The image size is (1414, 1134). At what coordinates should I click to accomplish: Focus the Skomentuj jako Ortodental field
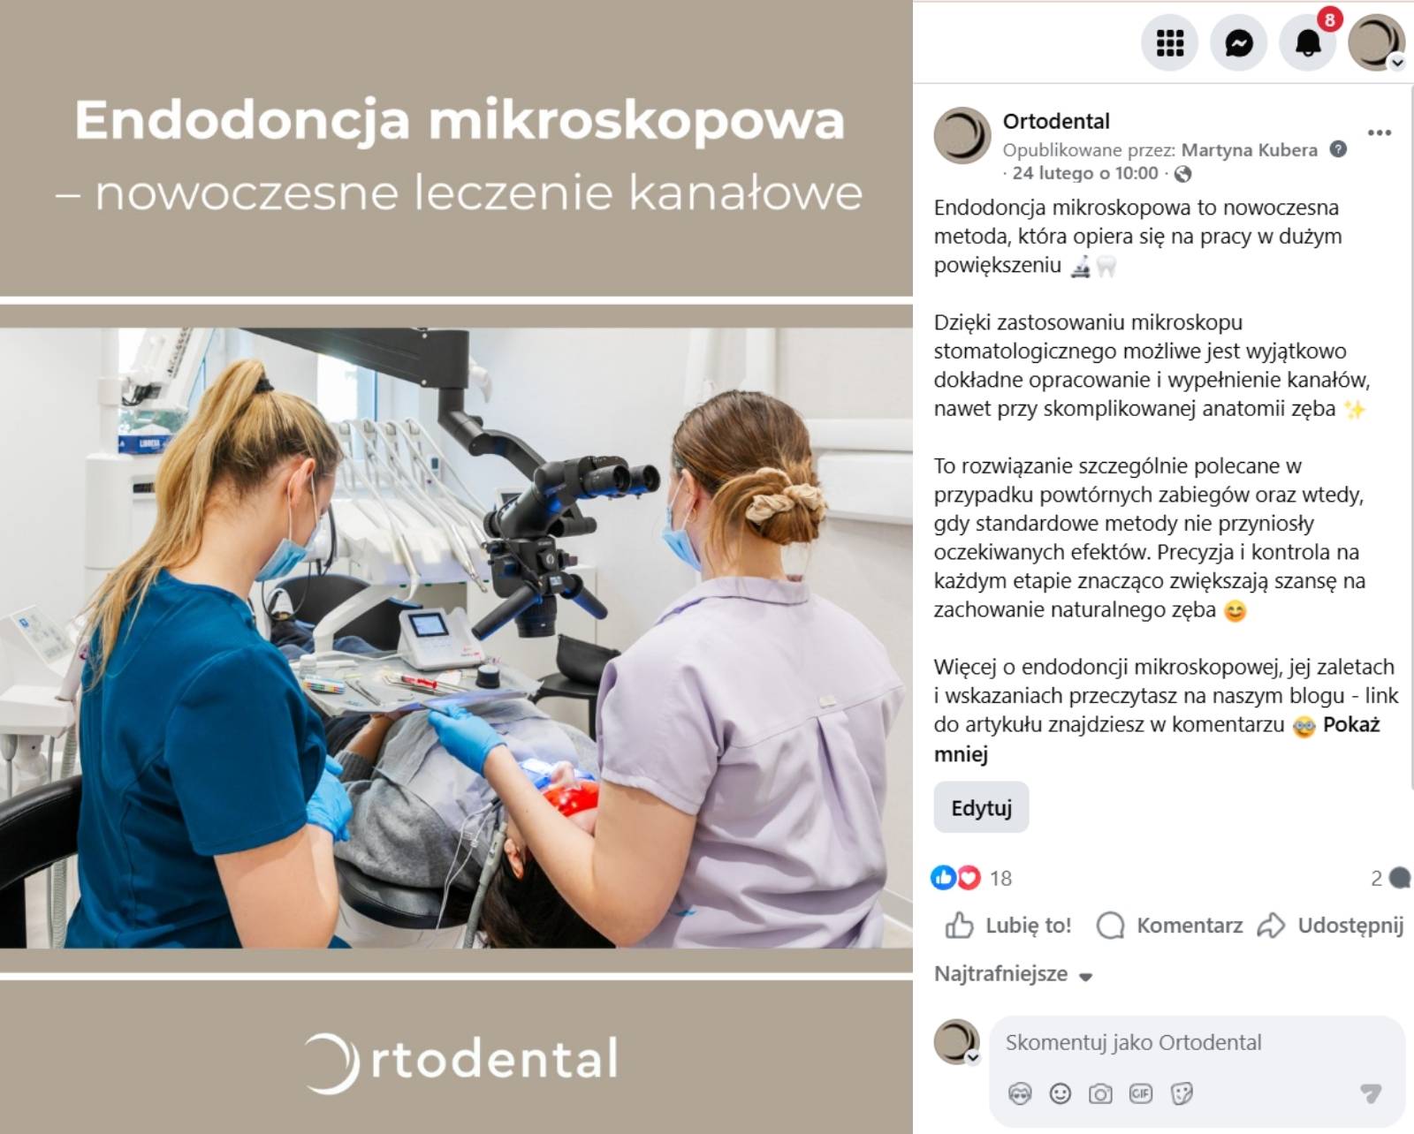pos(1197,1043)
